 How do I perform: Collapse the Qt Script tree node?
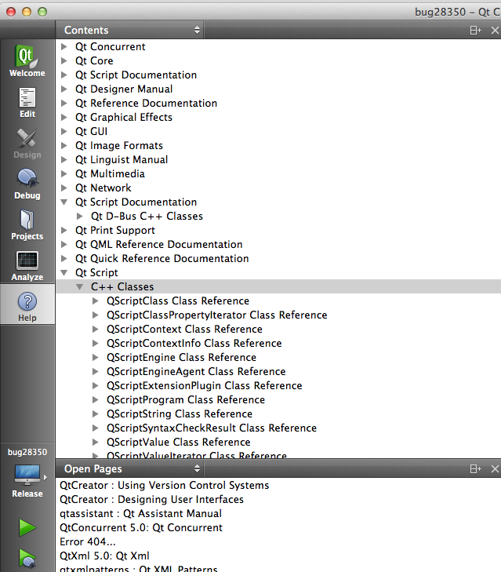pyautogui.click(x=64, y=273)
